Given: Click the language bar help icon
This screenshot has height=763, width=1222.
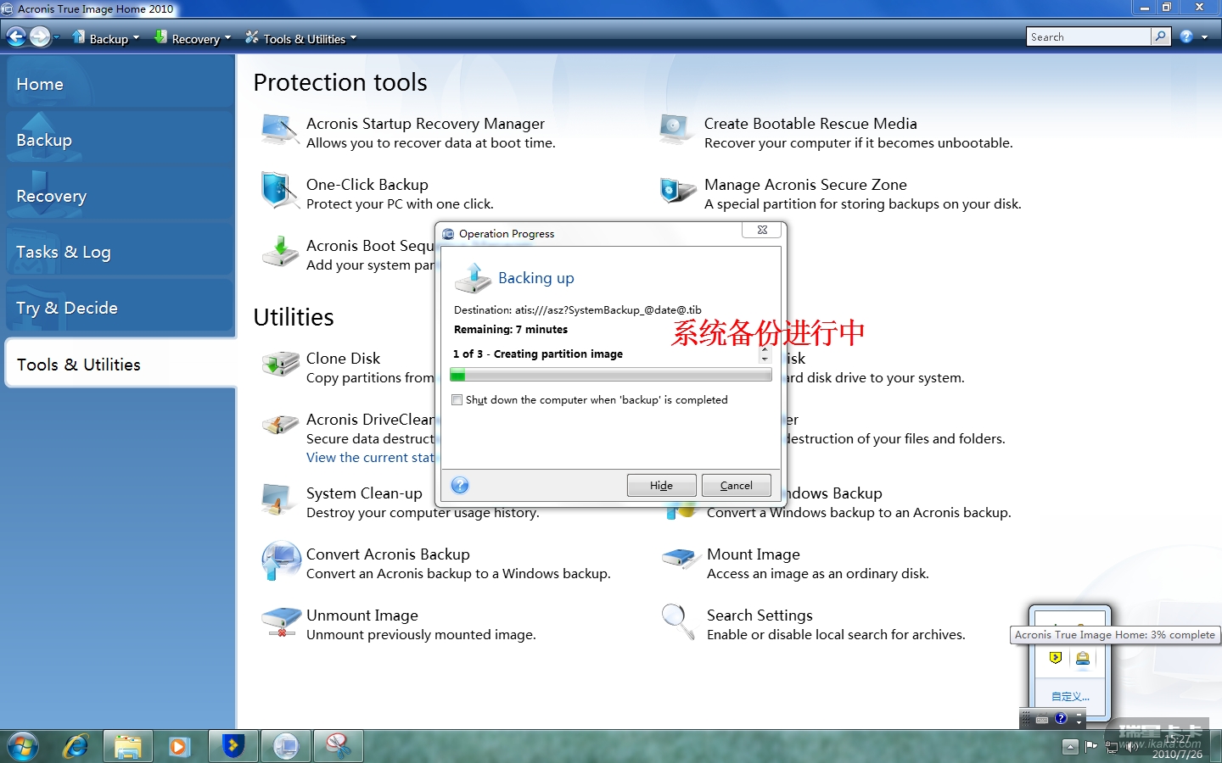Looking at the screenshot, I should 1061,718.
